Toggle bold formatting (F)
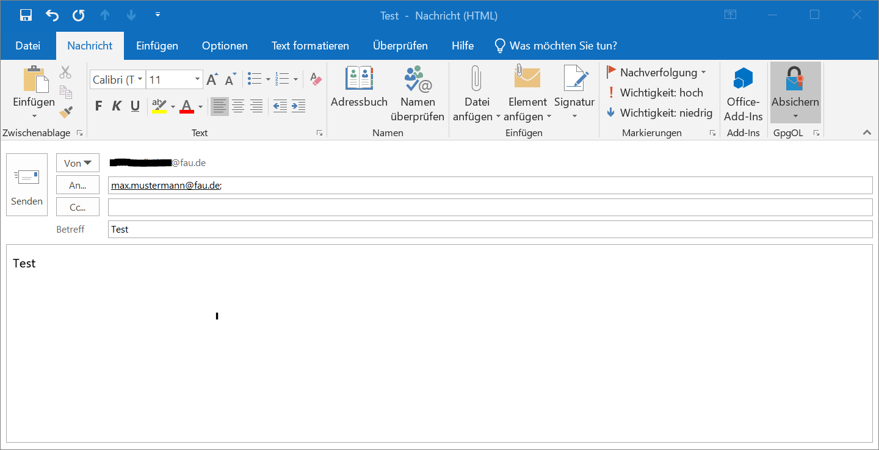The width and height of the screenshot is (879, 450). click(x=99, y=106)
